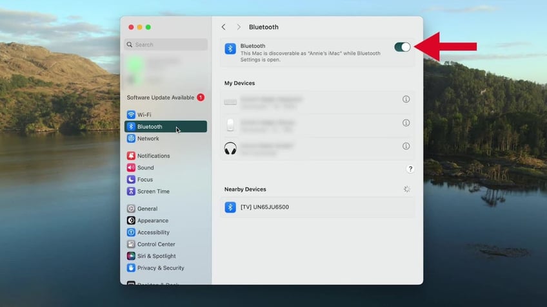Viewport: 547px width, 307px height.
Task: Open Notifications settings
Action: point(166,156)
